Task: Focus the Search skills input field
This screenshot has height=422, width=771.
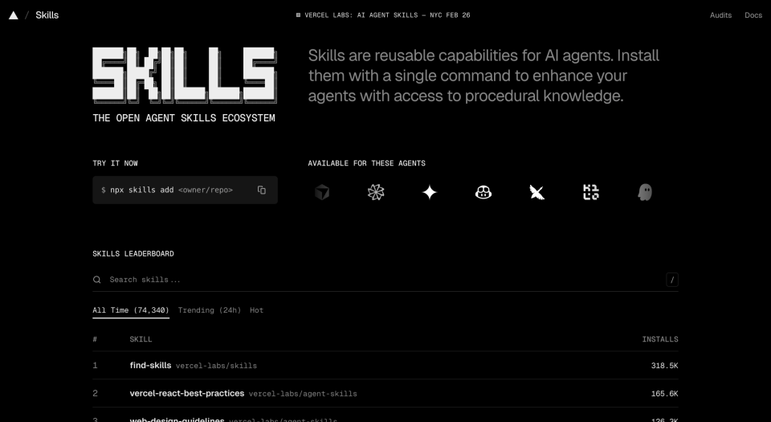Action: [x=385, y=280]
